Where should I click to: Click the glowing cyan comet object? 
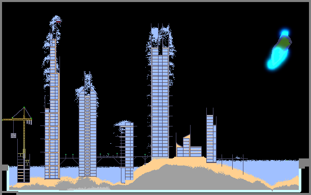[279, 50]
